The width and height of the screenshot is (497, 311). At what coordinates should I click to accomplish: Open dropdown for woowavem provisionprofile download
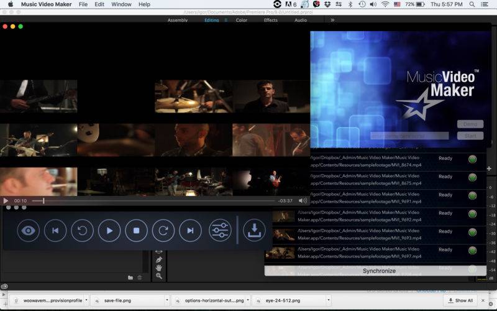86,300
